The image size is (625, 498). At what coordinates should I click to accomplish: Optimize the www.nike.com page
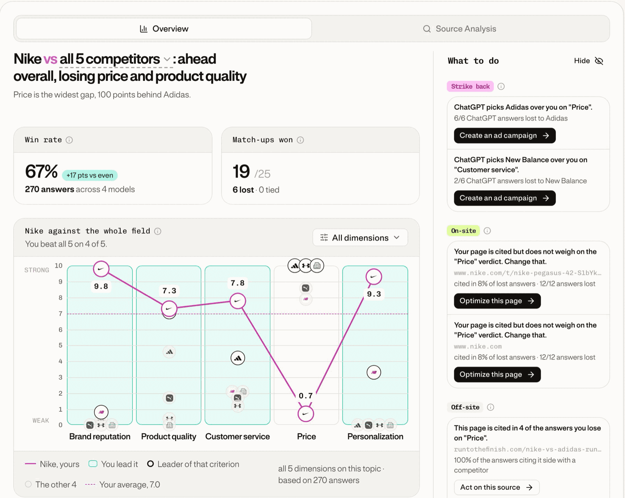497,374
